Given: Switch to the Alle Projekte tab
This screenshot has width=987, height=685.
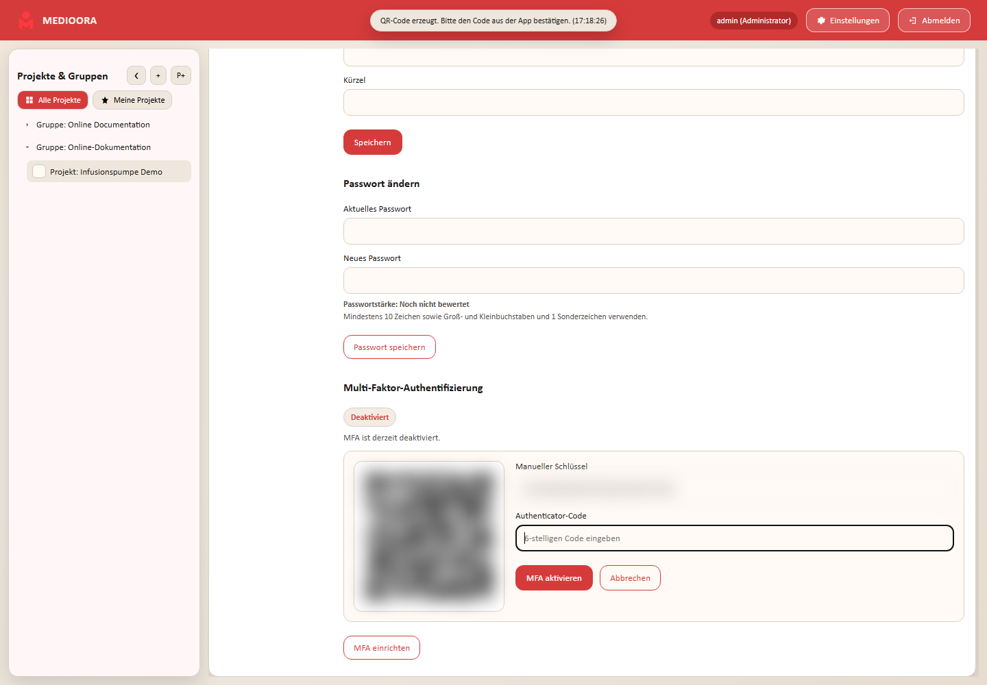Looking at the screenshot, I should [x=53, y=100].
